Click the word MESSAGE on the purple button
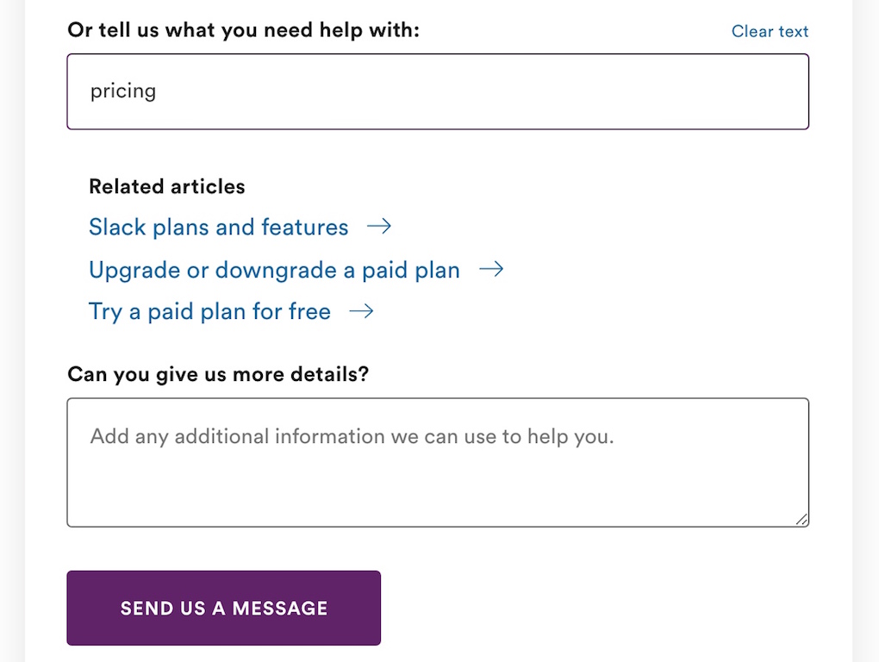 [280, 609]
